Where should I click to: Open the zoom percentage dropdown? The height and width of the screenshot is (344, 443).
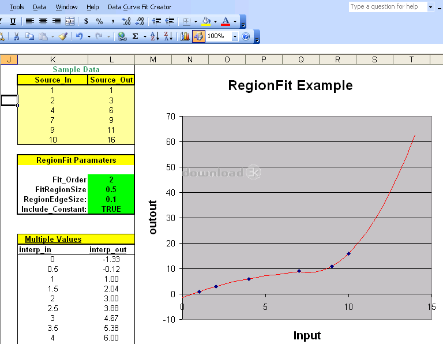click(235, 36)
